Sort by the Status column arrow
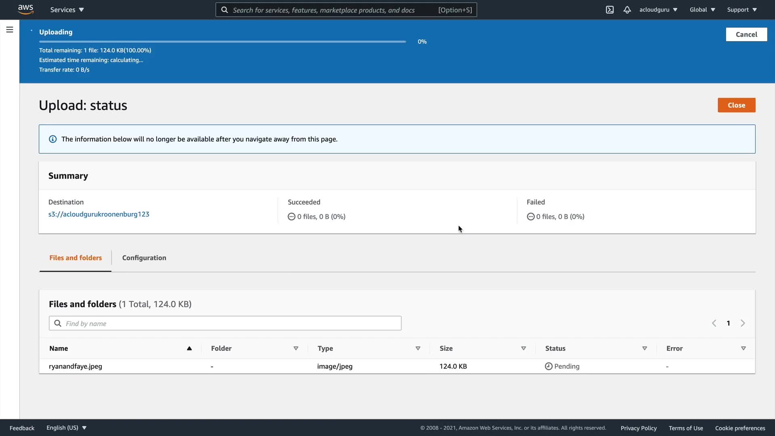 (x=645, y=348)
